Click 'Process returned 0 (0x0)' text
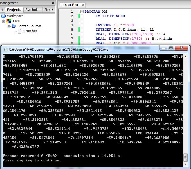Image resolution: width=191 pixels, height=169 pixels. 30,156
